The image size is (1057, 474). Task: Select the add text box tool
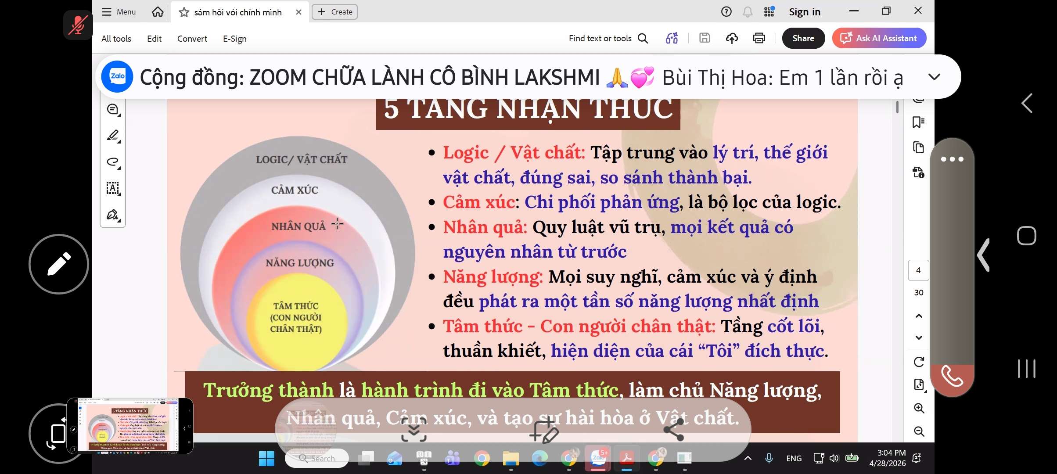click(113, 189)
